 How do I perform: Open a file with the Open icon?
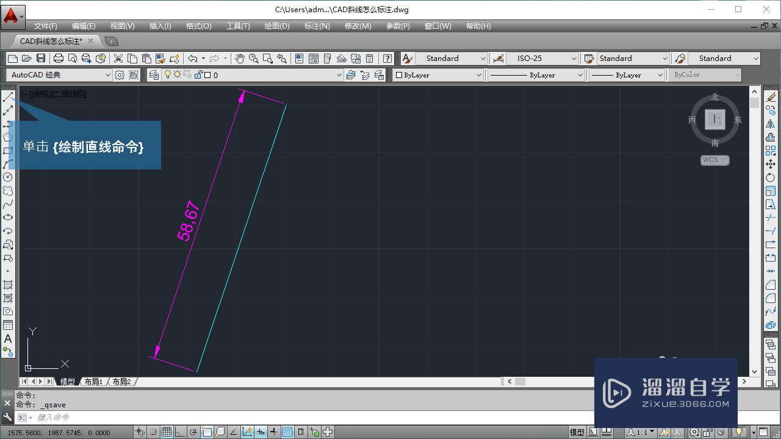click(x=26, y=59)
